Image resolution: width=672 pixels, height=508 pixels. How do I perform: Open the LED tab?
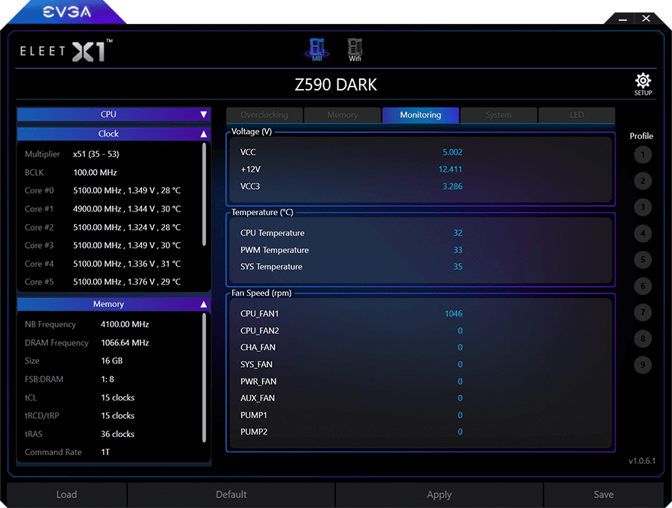click(576, 115)
